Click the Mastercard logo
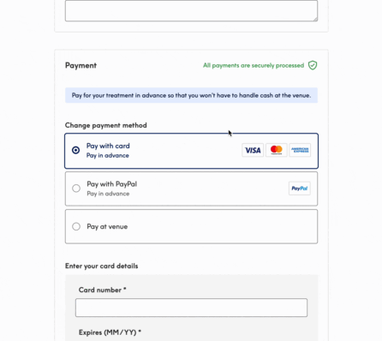382x341 pixels. click(277, 150)
